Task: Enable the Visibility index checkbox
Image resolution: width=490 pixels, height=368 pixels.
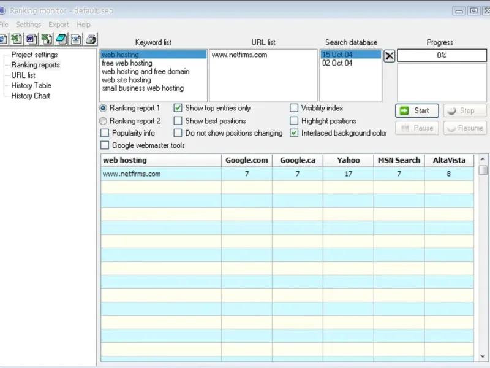Action: 295,108
